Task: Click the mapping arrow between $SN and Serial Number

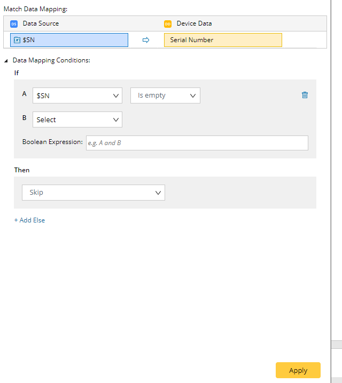Action: [146, 40]
